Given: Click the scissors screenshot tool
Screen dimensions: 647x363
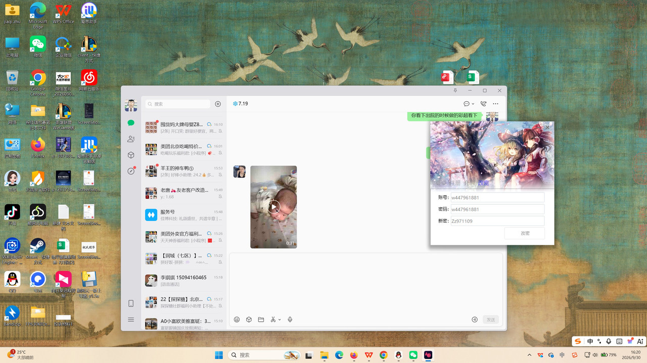Looking at the screenshot, I should click(x=273, y=320).
